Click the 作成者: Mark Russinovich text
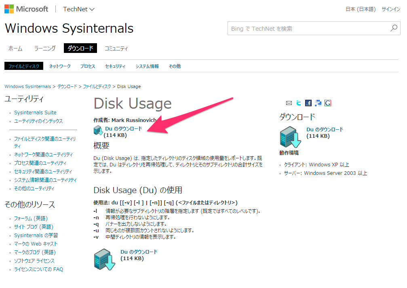 (x=125, y=120)
